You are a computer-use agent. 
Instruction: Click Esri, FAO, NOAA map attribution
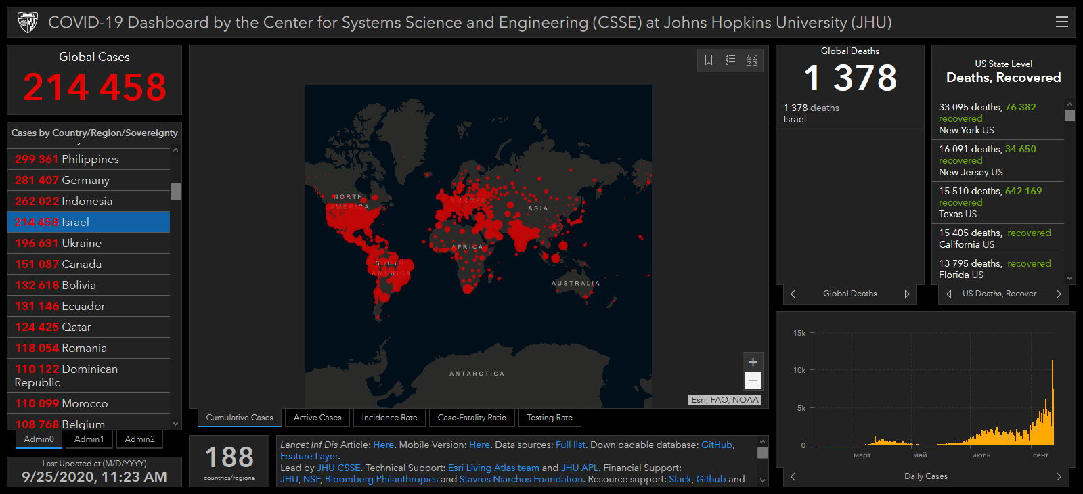click(x=725, y=400)
